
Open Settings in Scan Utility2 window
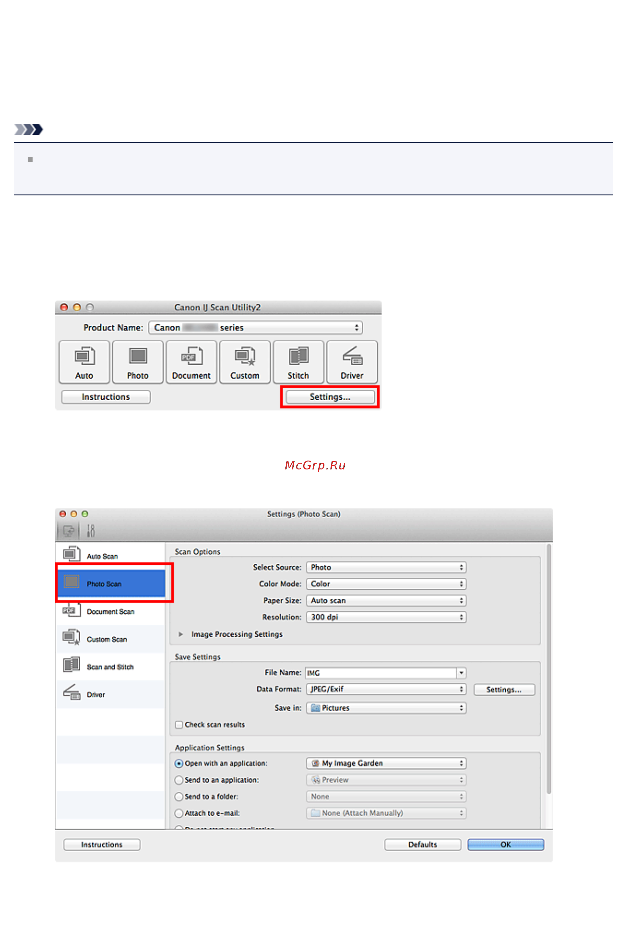click(330, 397)
